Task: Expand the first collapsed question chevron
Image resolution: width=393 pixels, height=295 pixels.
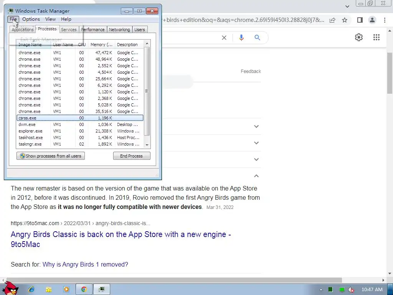Action: (256, 126)
